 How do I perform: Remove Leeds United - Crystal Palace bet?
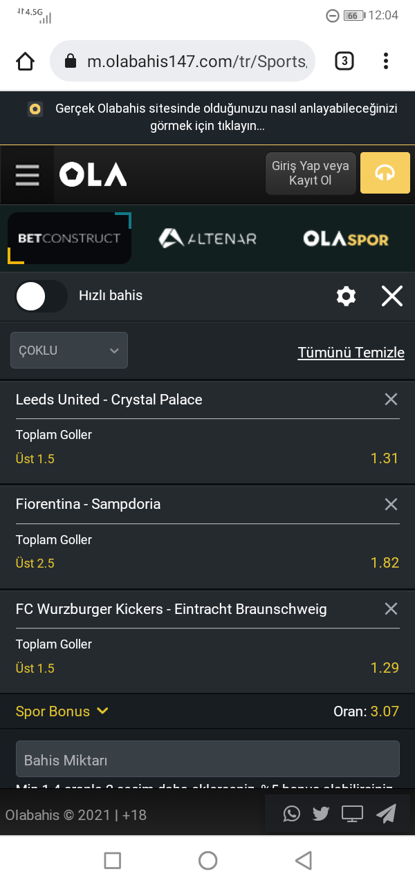[391, 400]
